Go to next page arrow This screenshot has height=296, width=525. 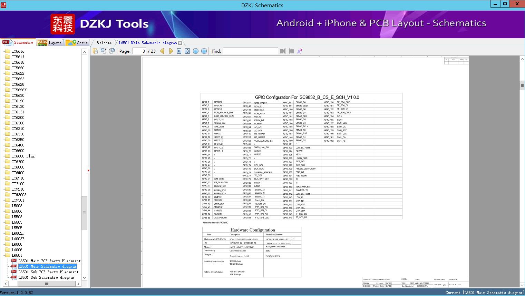pos(171,51)
